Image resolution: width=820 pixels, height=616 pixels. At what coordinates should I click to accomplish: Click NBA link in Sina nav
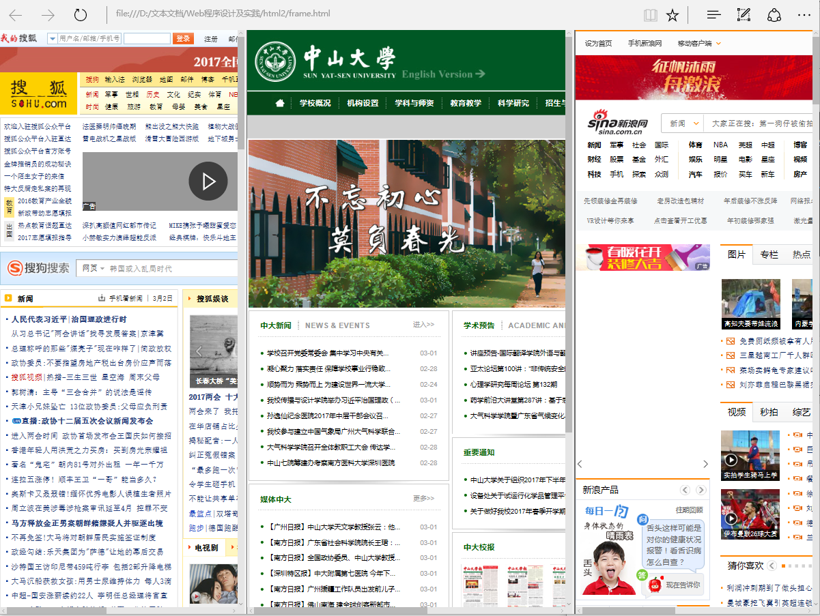click(x=720, y=145)
